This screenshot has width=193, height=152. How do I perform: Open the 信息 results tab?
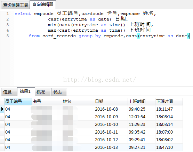[x=9, y=92]
